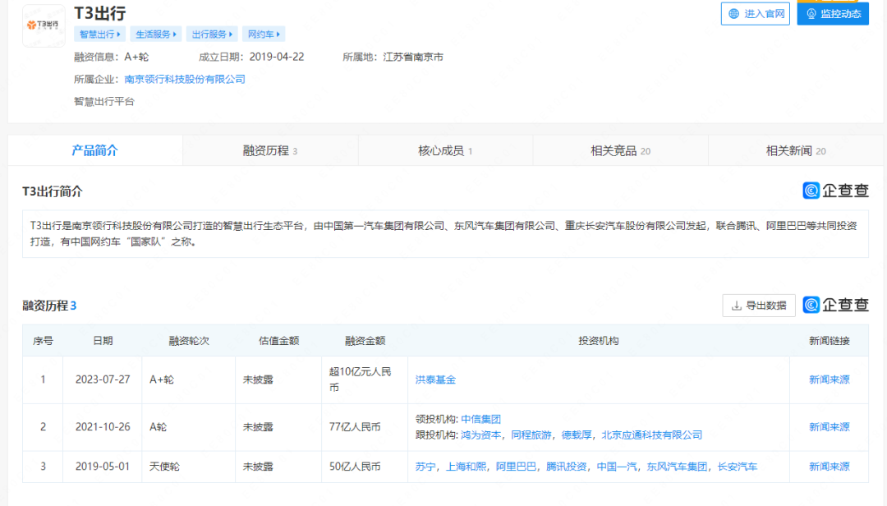This screenshot has height=506, width=887.
Task: Click the 导出数据 export button
Action: pyautogui.click(x=759, y=306)
